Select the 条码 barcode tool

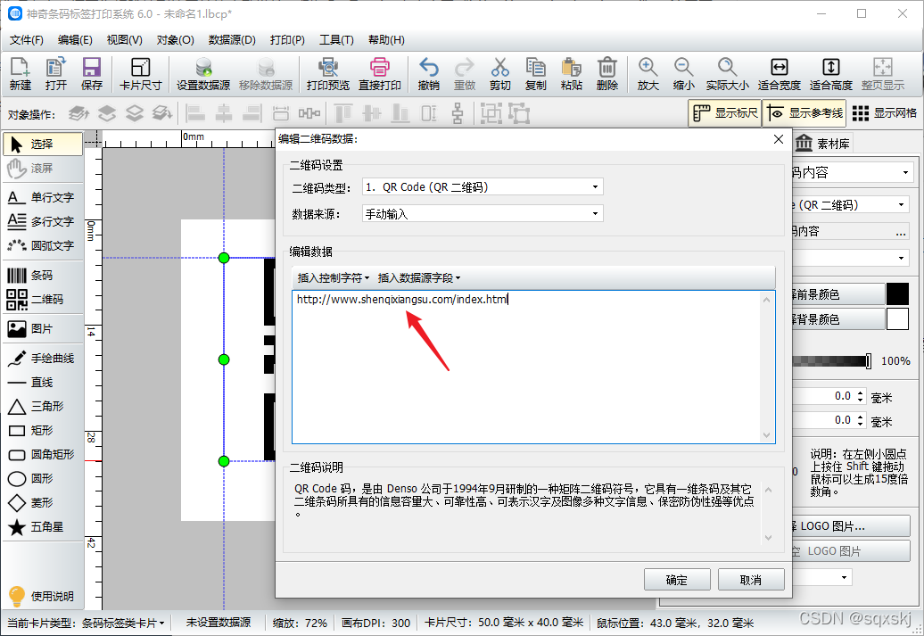[42, 276]
